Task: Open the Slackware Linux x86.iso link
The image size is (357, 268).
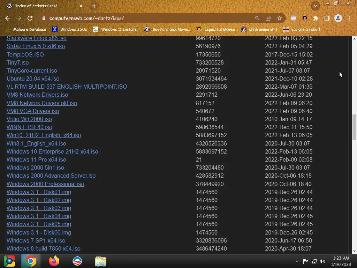Action: [36, 38]
